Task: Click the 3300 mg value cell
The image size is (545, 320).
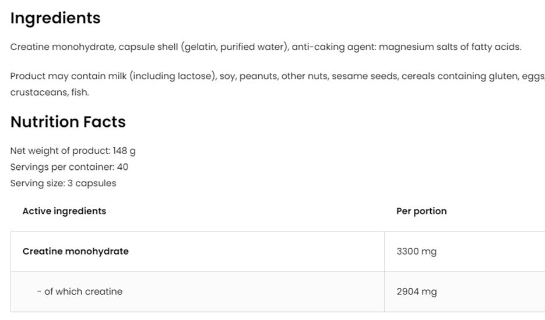Action: [416, 251]
